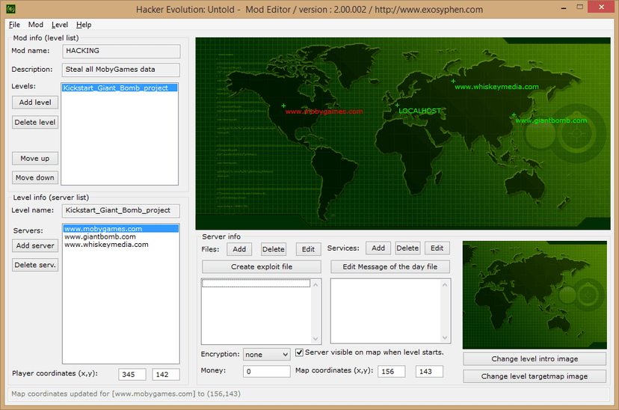
Task: Click the Mod name field containing HACKING
Action: [121, 51]
